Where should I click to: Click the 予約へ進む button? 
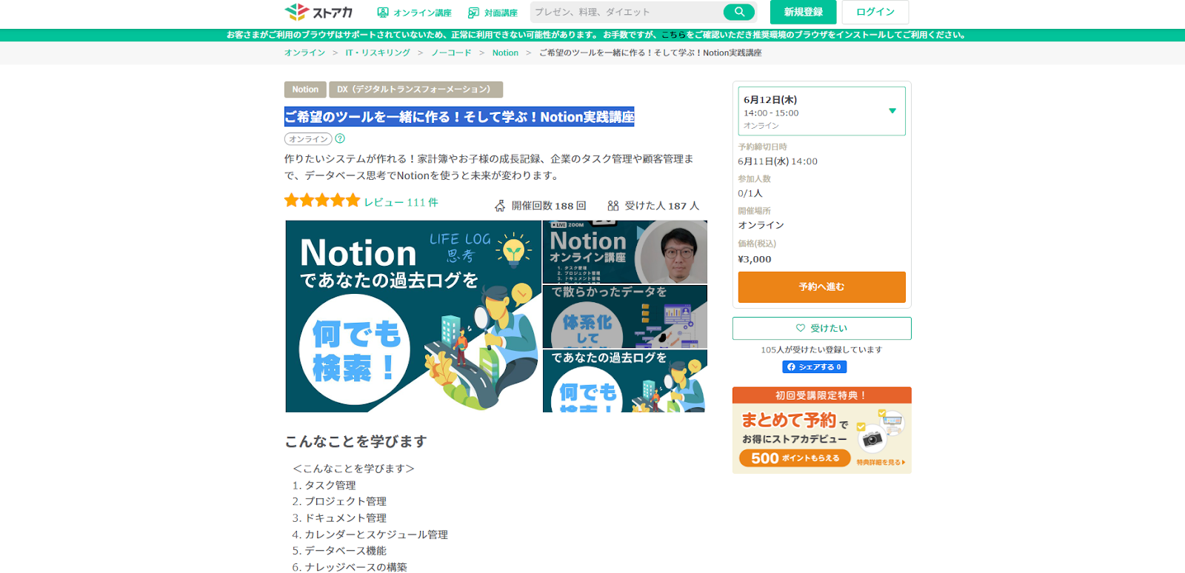[x=821, y=286]
